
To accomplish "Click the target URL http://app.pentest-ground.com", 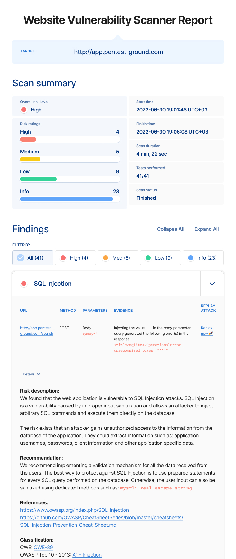I will [119, 52].
